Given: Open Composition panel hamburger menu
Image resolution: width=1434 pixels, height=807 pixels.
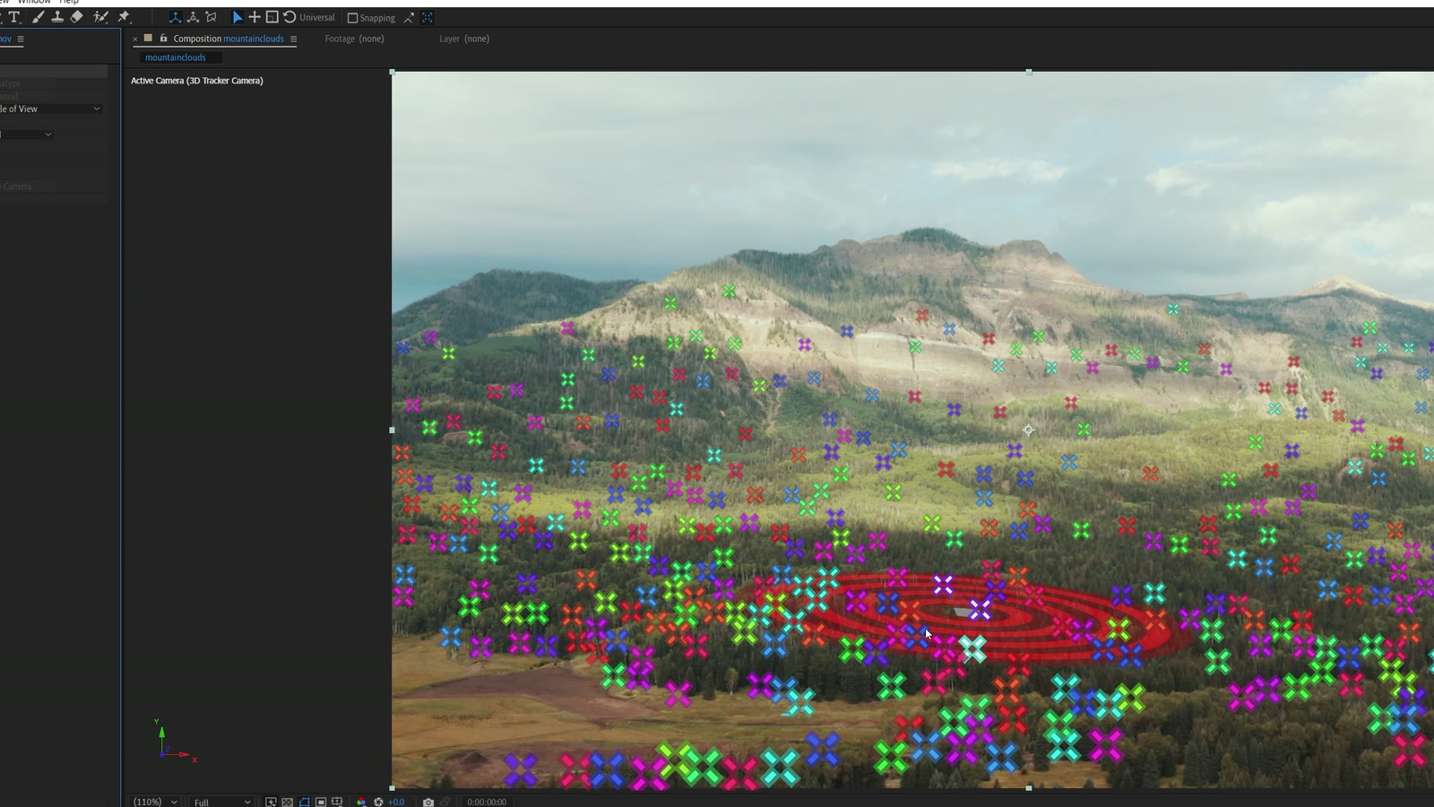Looking at the screenshot, I should [293, 39].
